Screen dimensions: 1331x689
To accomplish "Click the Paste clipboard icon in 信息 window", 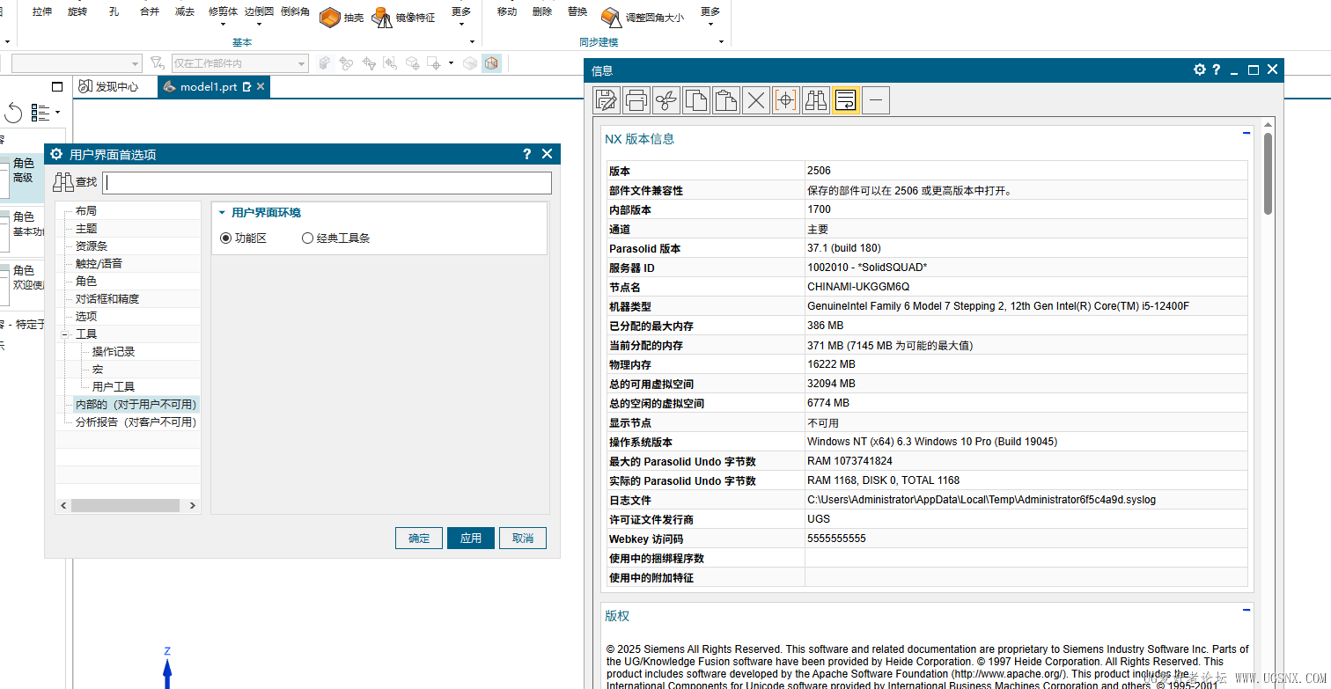I will tap(726, 100).
